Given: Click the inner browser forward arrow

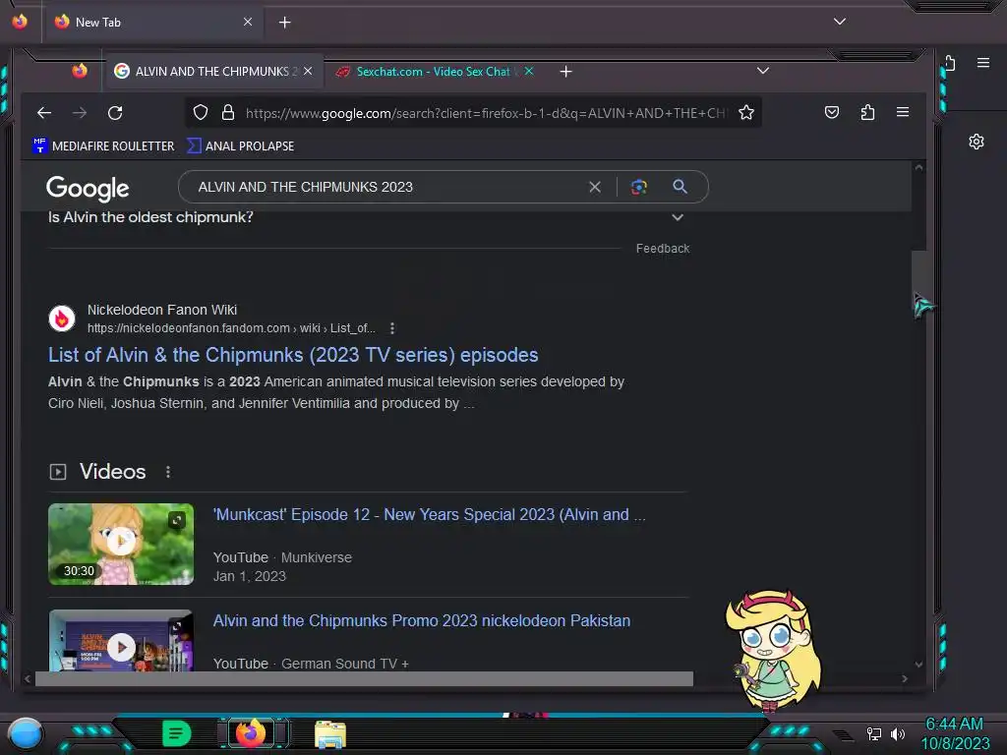Looking at the screenshot, I should pyautogui.click(x=80, y=113).
